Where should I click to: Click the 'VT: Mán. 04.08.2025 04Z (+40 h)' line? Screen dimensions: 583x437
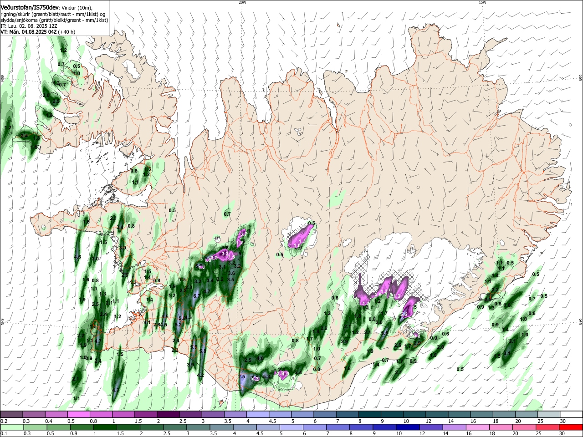pyautogui.click(x=38, y=32)
